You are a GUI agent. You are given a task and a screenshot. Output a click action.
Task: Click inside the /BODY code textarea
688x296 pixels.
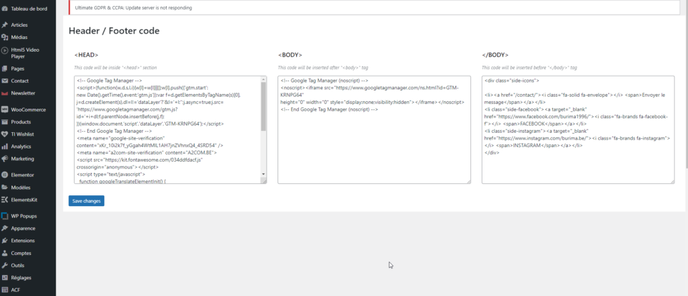[x=578, y=130]
